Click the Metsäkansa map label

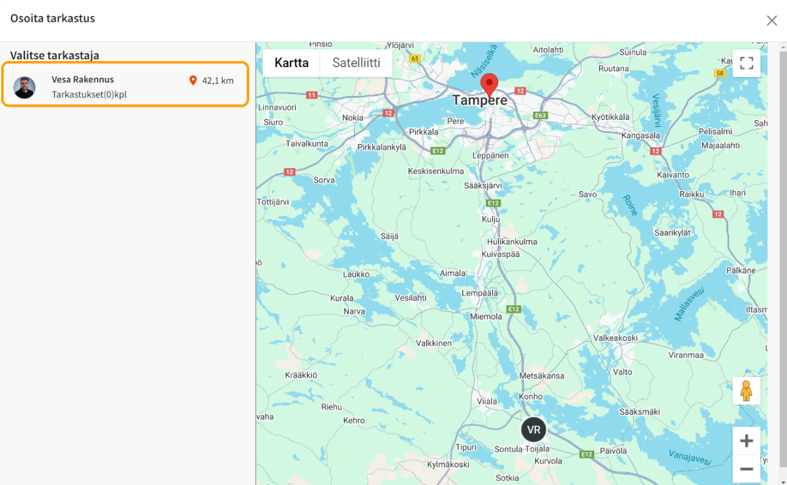pos(542,376)
